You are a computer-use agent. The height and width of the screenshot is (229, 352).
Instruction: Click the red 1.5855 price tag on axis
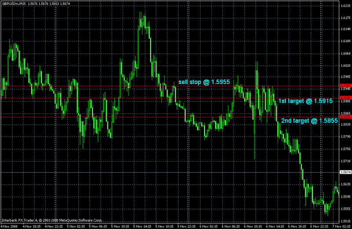(345, 117)
